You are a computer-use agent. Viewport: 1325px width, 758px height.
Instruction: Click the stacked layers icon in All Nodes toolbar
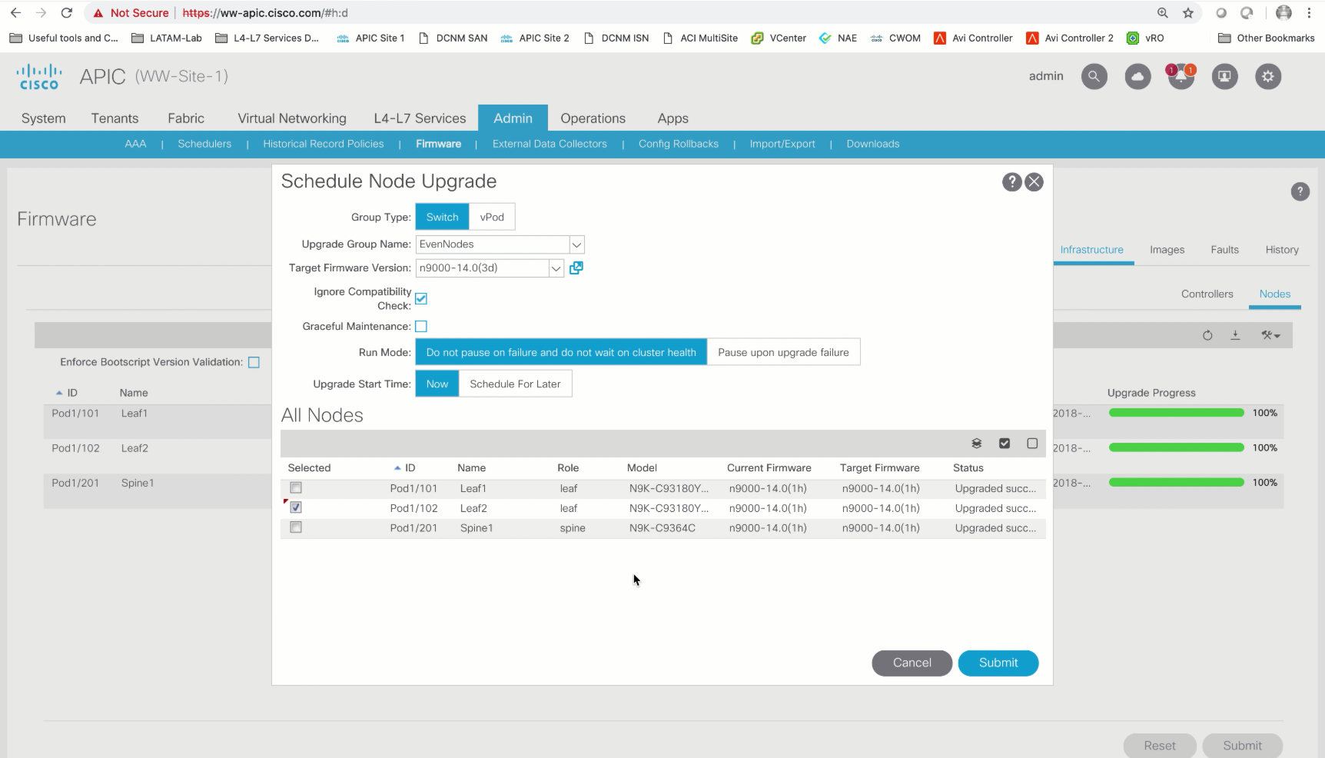976,444
